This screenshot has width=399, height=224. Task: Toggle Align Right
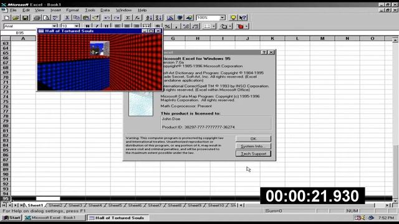(137, 26)
